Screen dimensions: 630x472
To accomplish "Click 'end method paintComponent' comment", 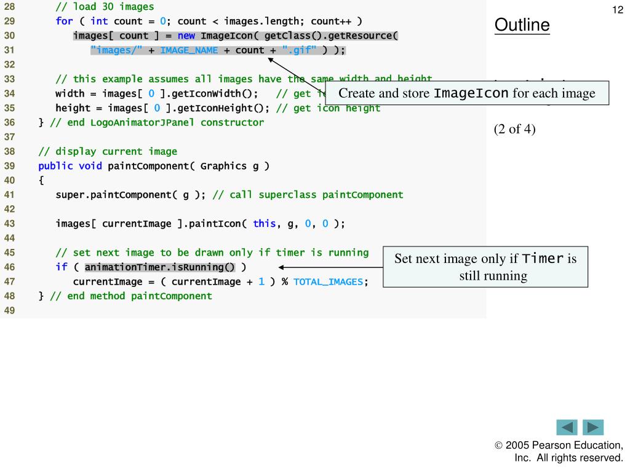I will [x=131, y=296].
